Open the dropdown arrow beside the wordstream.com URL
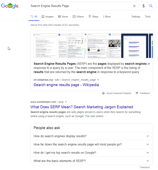This screenshot has width=158, height=170. click(66, 102)
